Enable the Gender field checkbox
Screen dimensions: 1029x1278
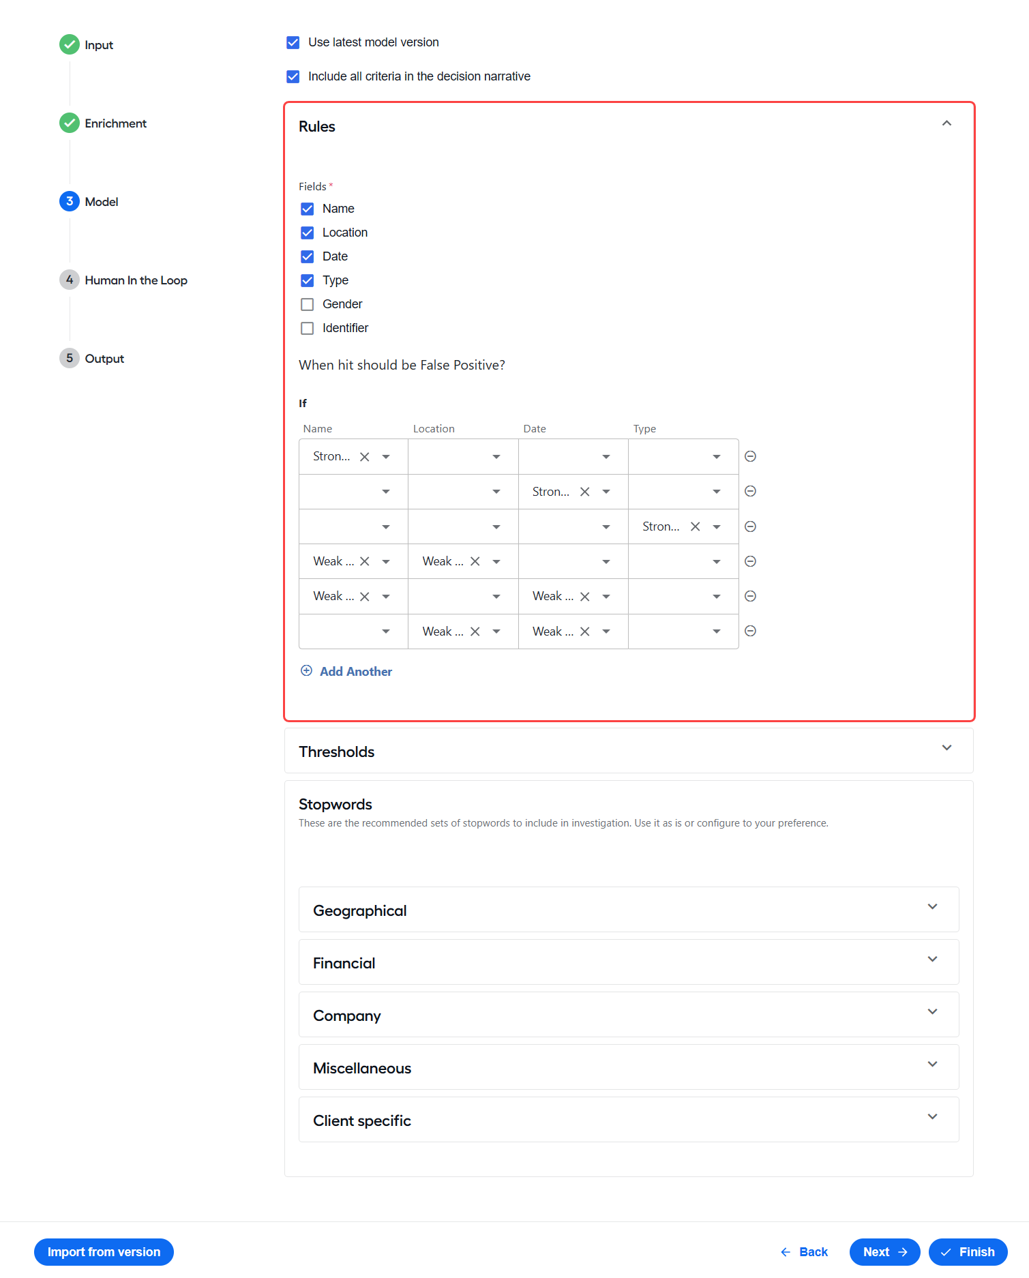(308, 304)
